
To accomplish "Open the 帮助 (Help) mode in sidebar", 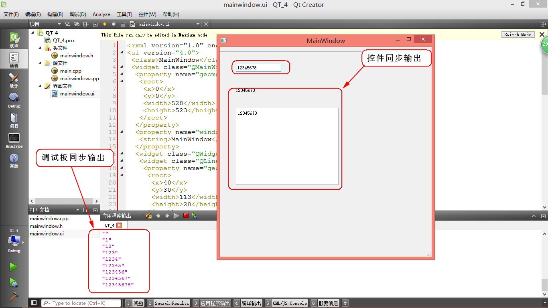I will [x=14, y=160].
